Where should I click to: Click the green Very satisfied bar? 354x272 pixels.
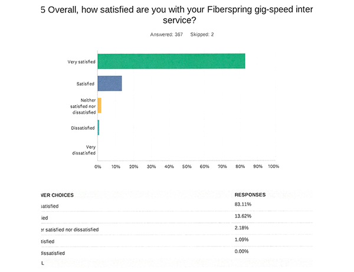(171, 61)
